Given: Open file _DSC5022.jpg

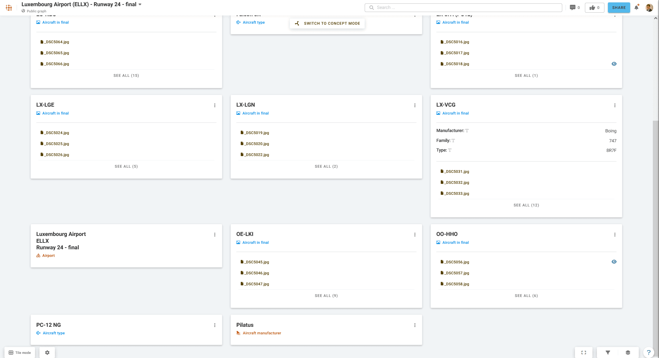Looking at the screenshot, I should tap(255, 155).
